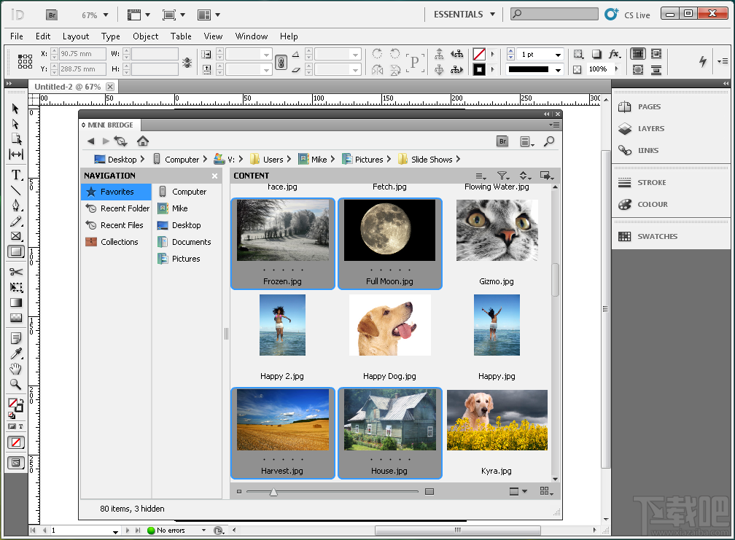Select the Happy Dog.jpg thumbnail
Screen dimensions: 735x540
[x=389, y=325]
